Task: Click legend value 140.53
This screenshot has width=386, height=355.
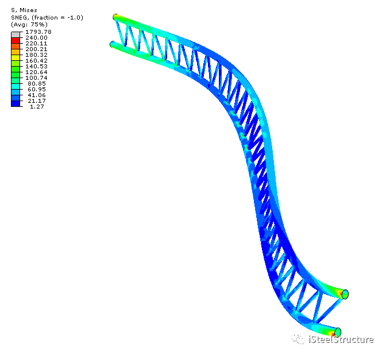Action: [x=36, y=66]
